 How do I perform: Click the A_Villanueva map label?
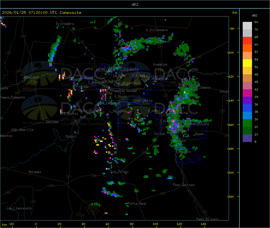pos(157,30)
